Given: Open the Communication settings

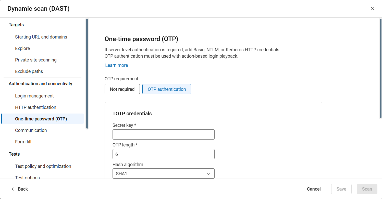Looking at the screenshot, I should (x=31, y=130).
